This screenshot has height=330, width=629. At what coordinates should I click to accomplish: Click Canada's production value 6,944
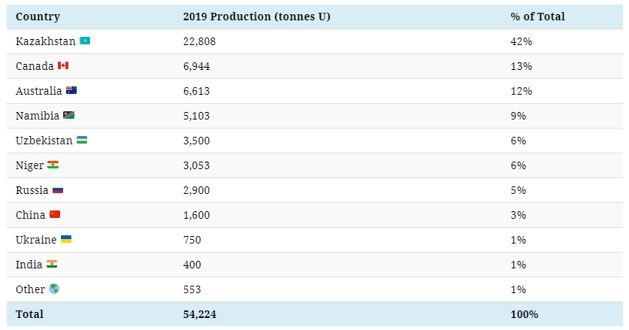point(196,66)
